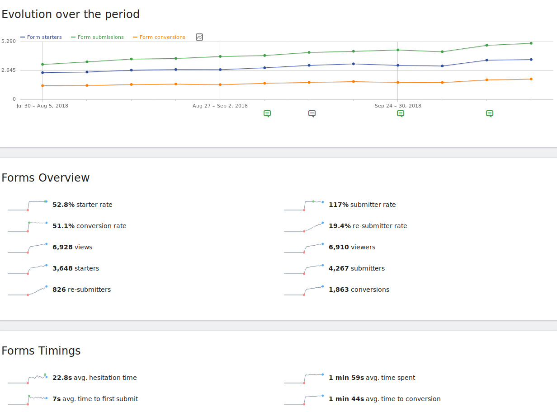557x416 pixels.
Task: Click the 51.1% conversion rate metric
Action: click(x=89, y=226)
